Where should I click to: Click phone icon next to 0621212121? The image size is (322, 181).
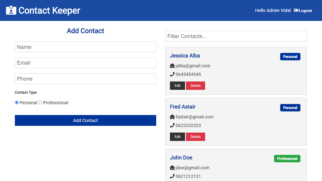[x=172, y=176]
